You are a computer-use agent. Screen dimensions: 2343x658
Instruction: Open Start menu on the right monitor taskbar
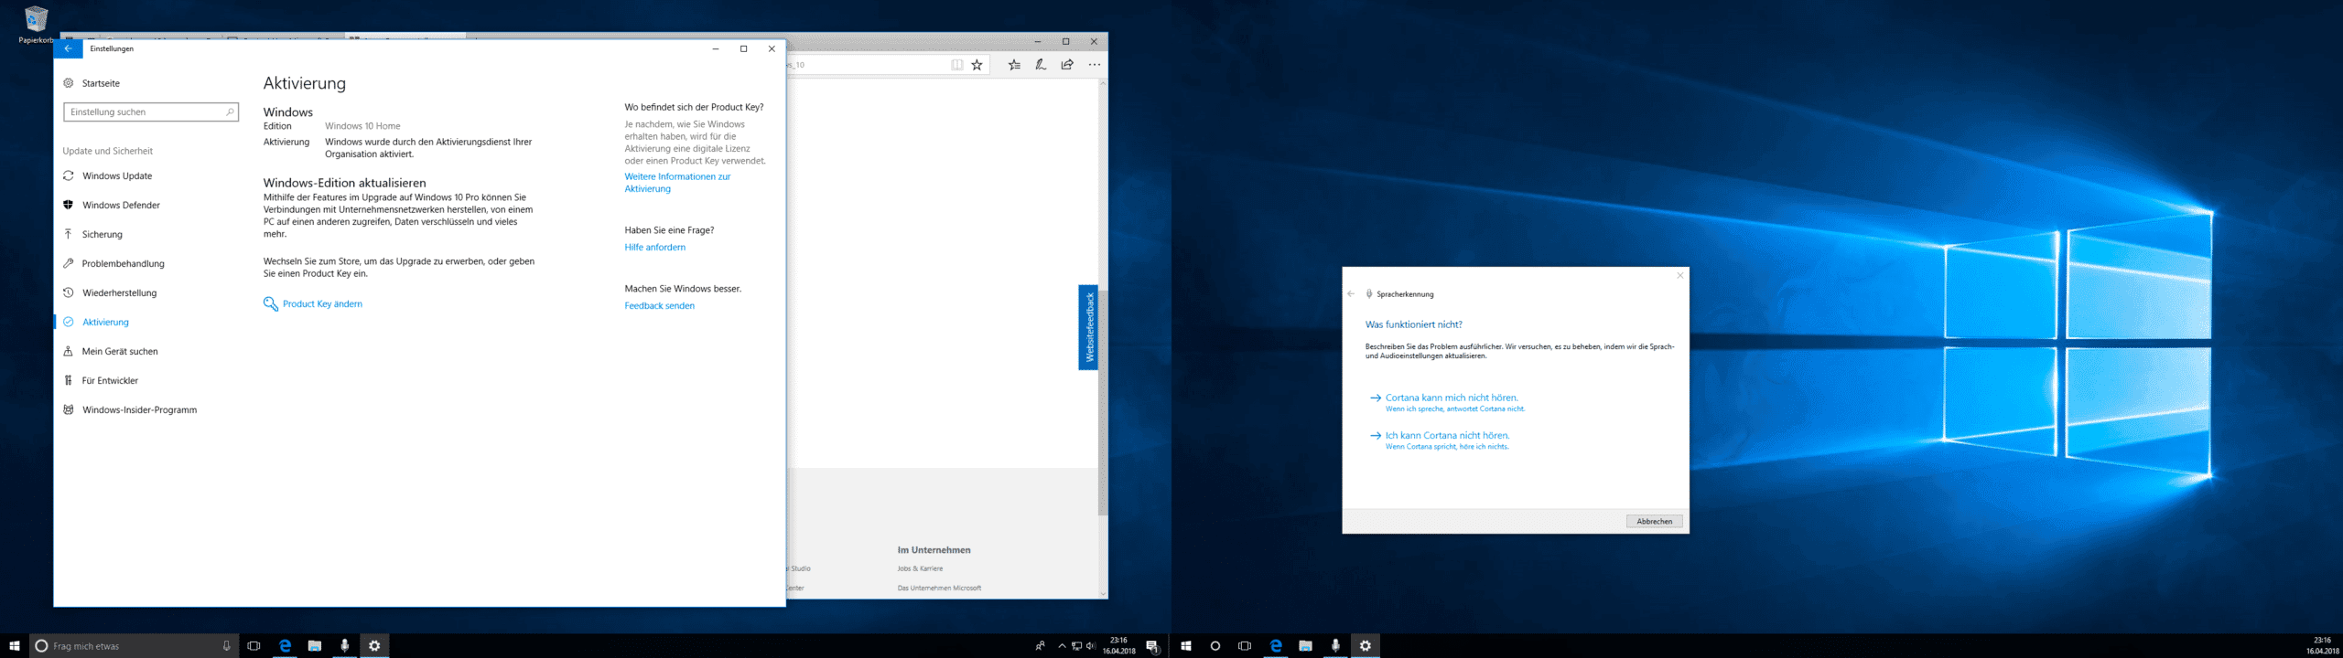click(1186, 645)
